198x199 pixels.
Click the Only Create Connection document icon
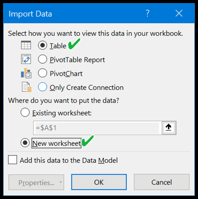point(27,87)
